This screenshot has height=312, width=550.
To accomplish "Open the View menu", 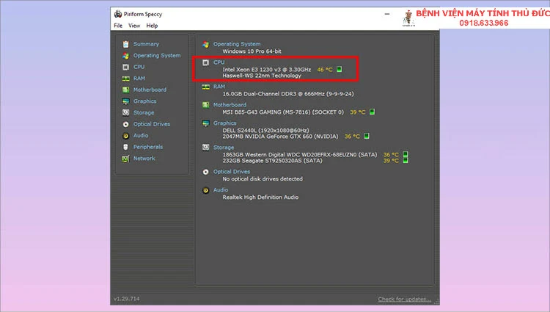I will click(x=134, y=26).
